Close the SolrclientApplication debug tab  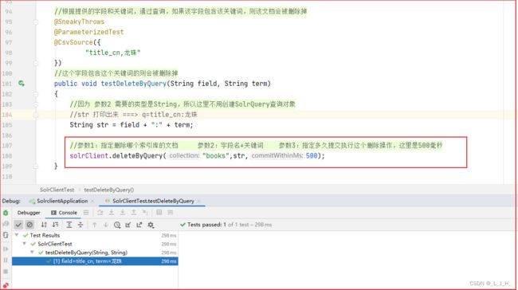[x=92, y=201]
